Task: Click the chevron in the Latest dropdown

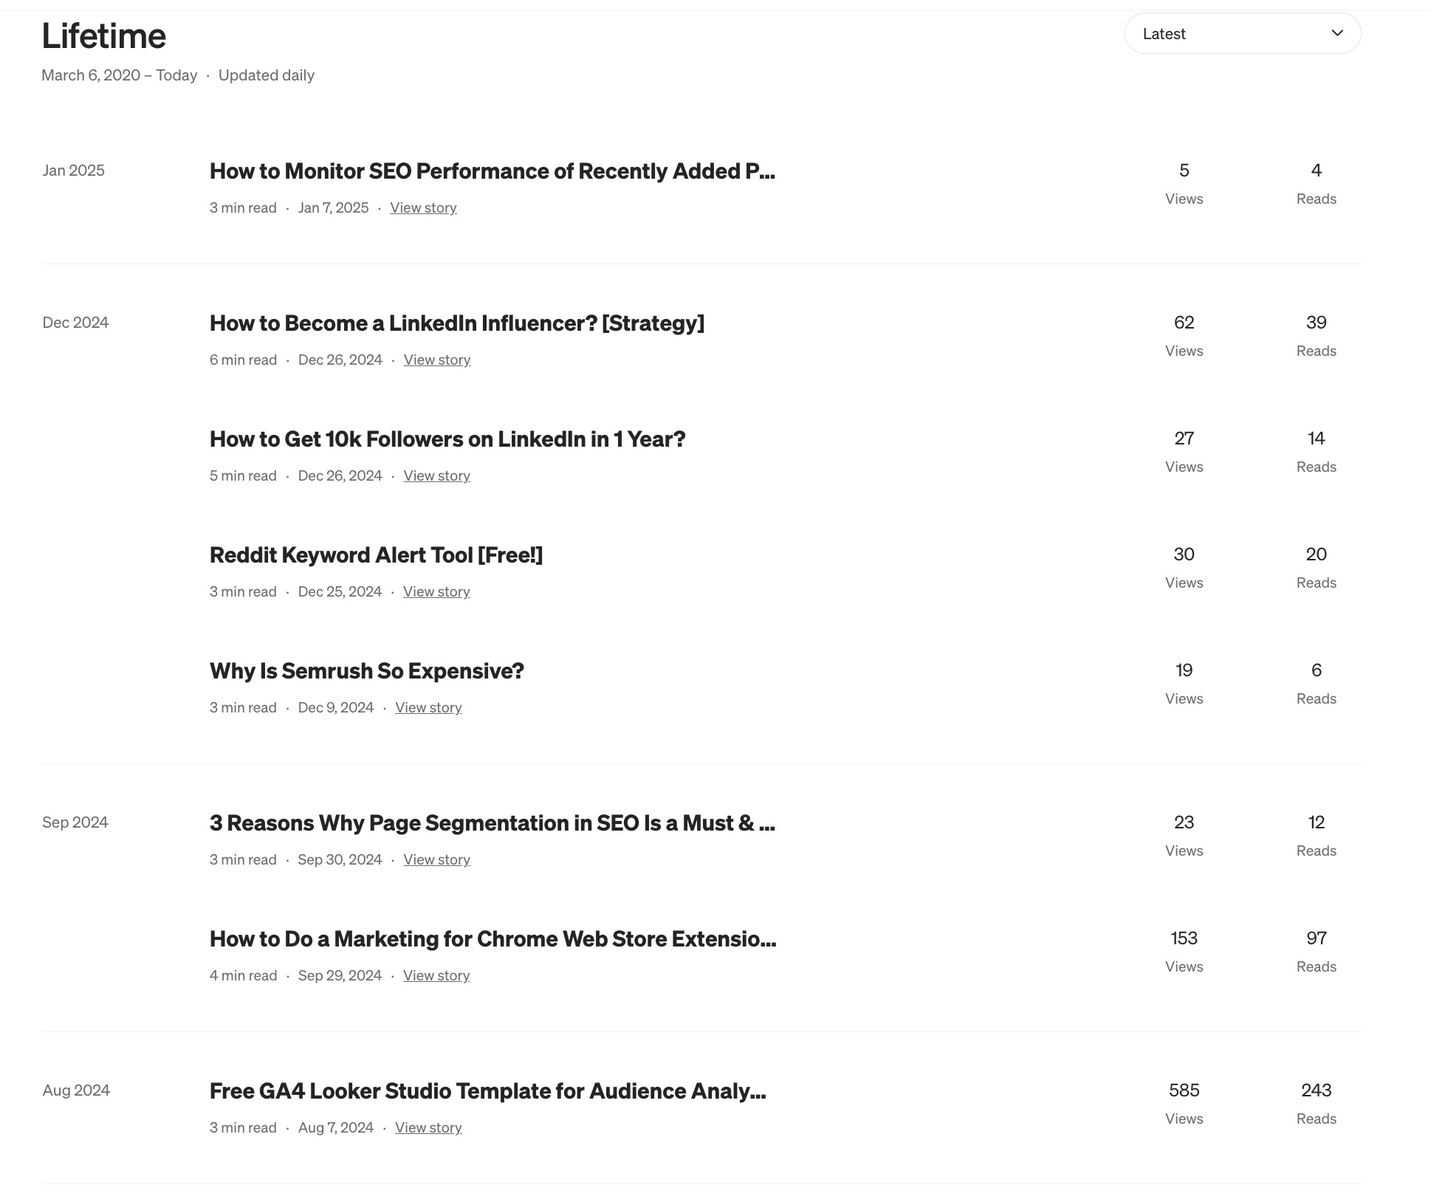Action: click(1336, 33)
